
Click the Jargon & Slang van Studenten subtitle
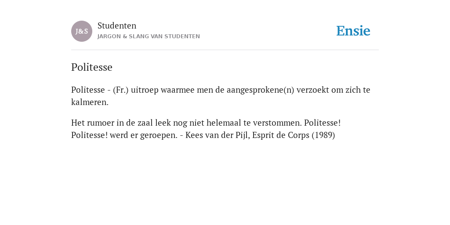click(149, 36)
